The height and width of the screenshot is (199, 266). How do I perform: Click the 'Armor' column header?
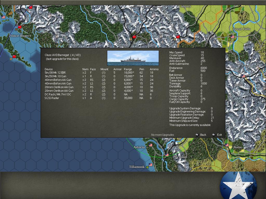(117, 69)
